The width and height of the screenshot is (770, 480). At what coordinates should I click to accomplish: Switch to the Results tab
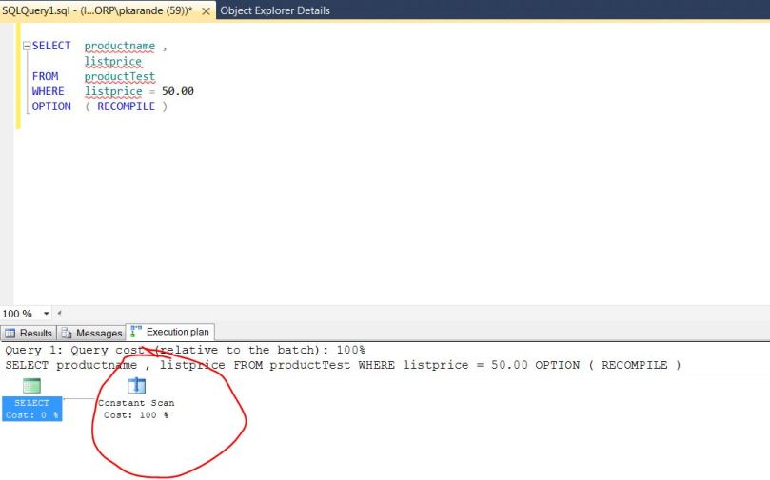(29, 333)
